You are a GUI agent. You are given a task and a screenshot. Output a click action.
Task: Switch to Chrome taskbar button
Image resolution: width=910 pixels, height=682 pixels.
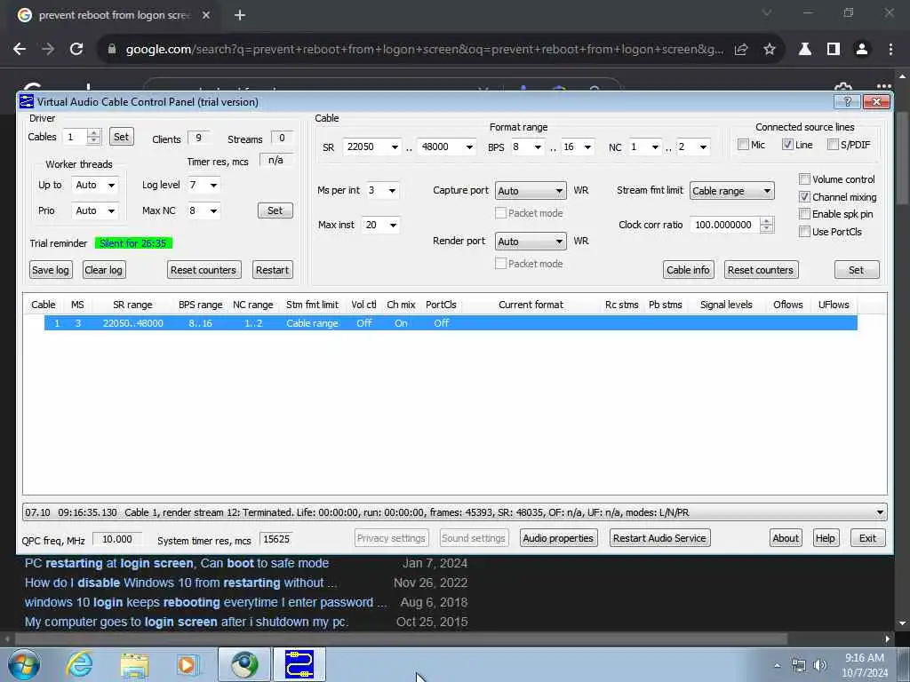click(244, 664)
